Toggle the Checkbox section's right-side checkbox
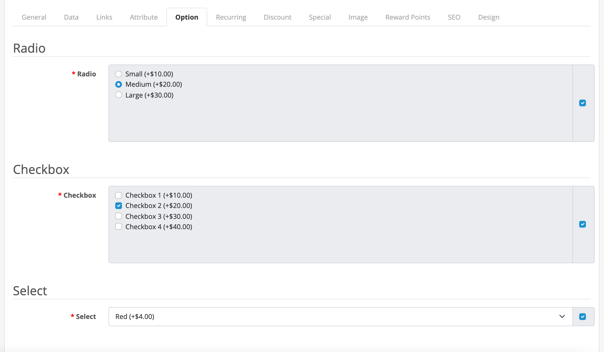 click(583, 224)
